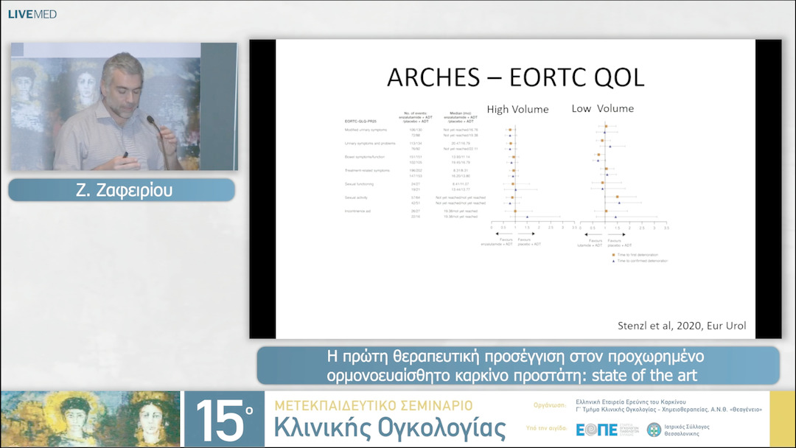The image size is (796, 448).
Task: Click the ΕΟΠΕ organization logo
Action: point(596,430)
